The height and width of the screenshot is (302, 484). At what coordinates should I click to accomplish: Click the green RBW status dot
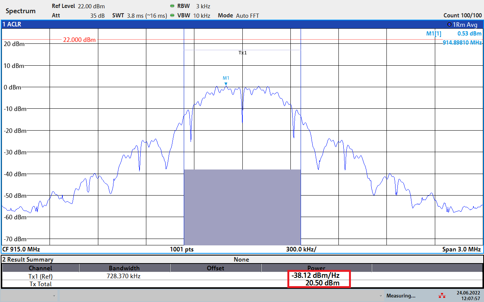(x=172, y=6)
